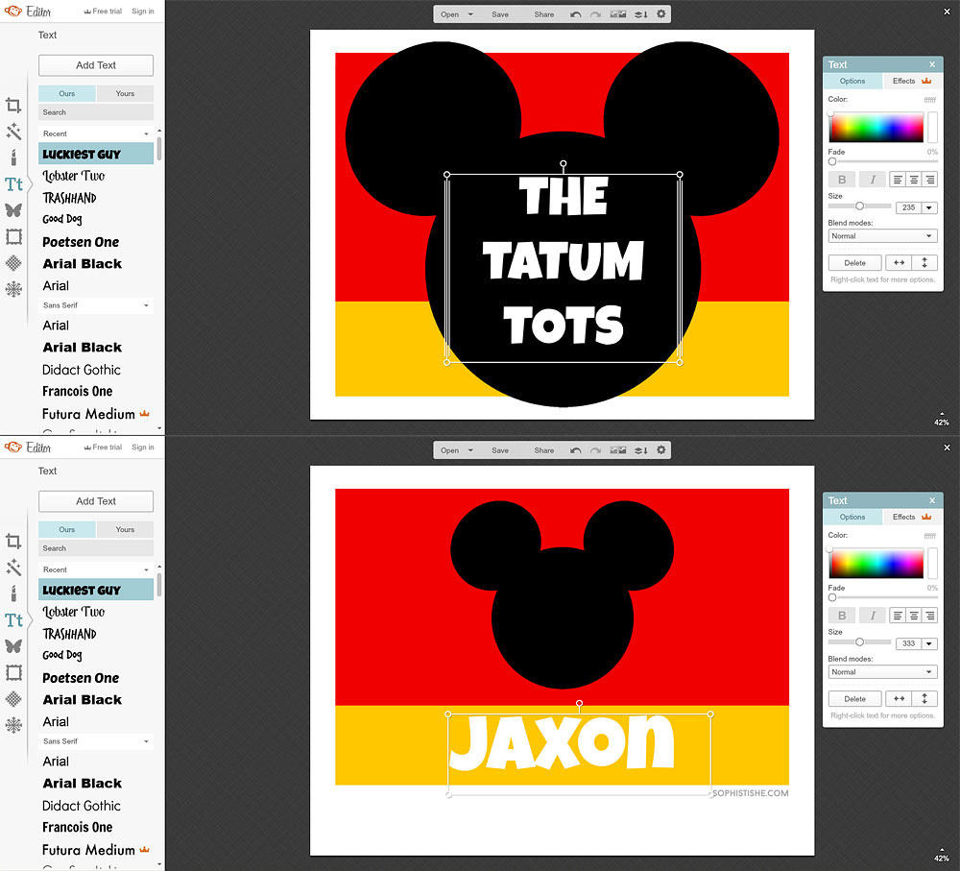Open the Sans Serif category dropdown

tap(95, 305)
